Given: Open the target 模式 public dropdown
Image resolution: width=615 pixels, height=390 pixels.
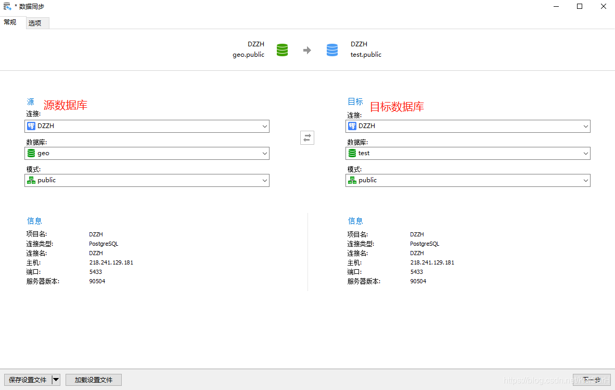Looking at the screenshot, I should coord(585,180).
